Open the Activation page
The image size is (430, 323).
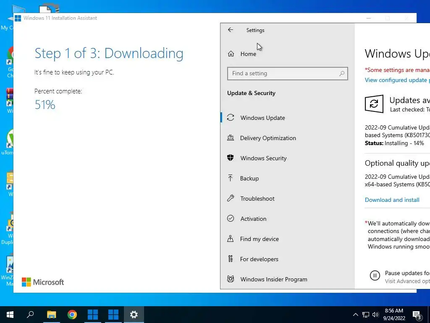[287, 219]
